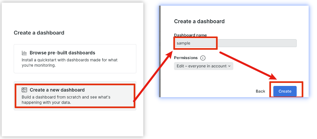Choose the "Create a new dashboard" title

pyautogui.click(x=57, y=90)
